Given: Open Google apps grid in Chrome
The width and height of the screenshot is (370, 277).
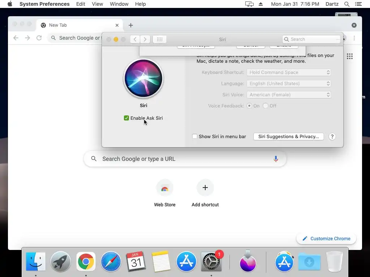Looking at the screenshot, I should (350, 56).
